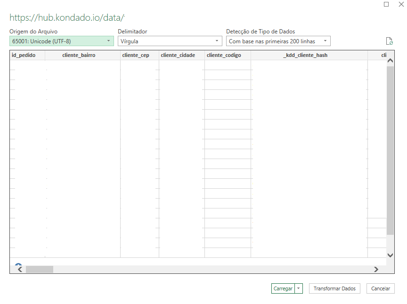Click the left scroll arrow of the preview
Image resolution: width=407 pixels, height=304 pixels.
(x=19, y=269)
